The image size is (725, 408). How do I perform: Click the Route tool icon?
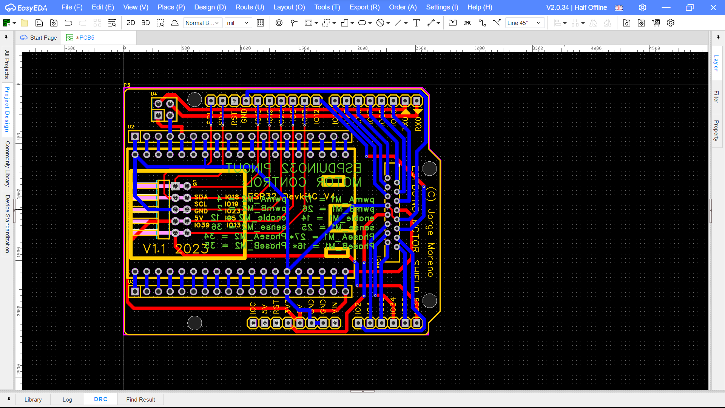482,23
